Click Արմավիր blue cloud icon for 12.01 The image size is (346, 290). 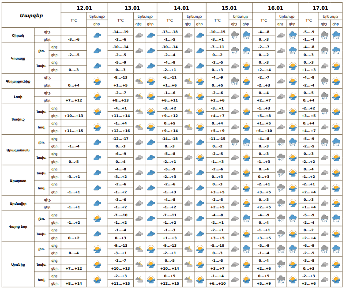[97, 203]
